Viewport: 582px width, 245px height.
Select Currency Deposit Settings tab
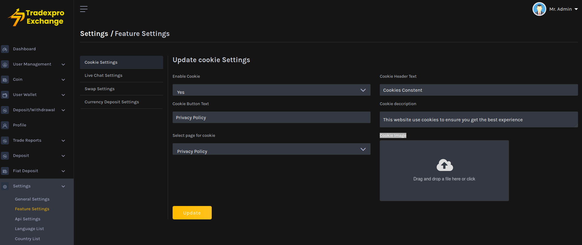[112, 102]
